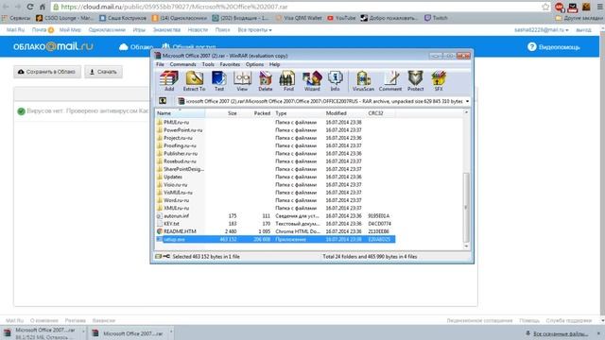605x340 pixels.
Task: Click 'Все скачанные файлы' link
Action: pos(561,333)
